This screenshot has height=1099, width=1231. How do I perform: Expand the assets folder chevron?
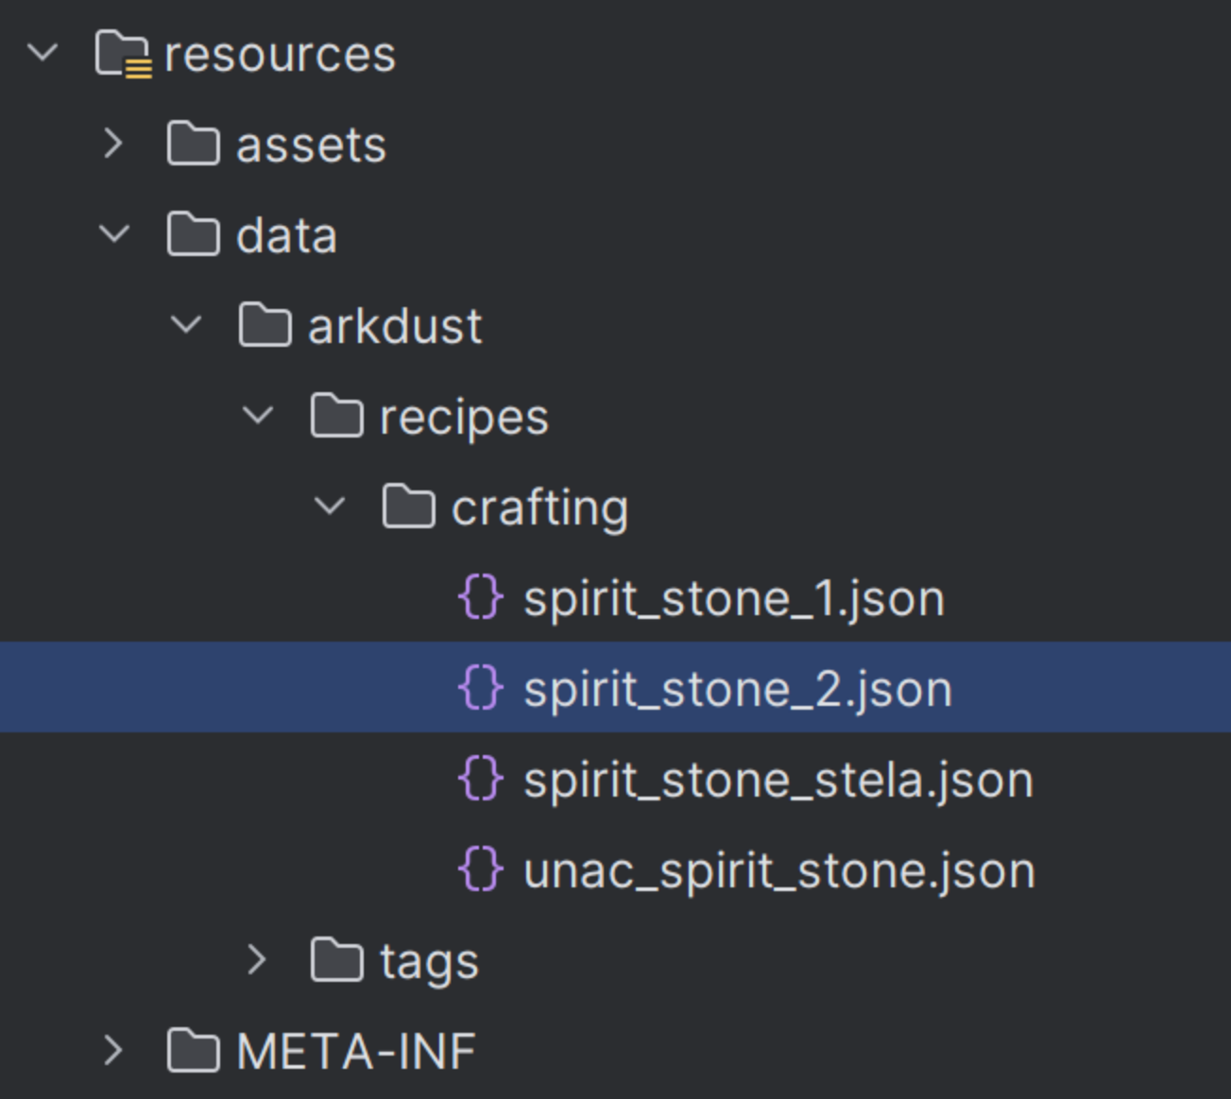click(x=113, y=144)
